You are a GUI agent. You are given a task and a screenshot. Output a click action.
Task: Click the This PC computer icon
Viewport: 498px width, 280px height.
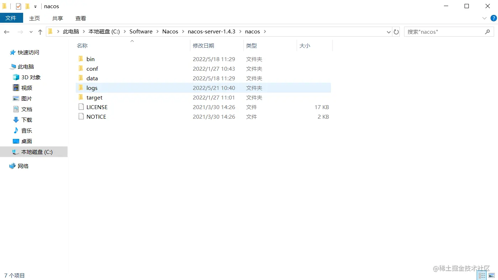[x=13, y=66]
